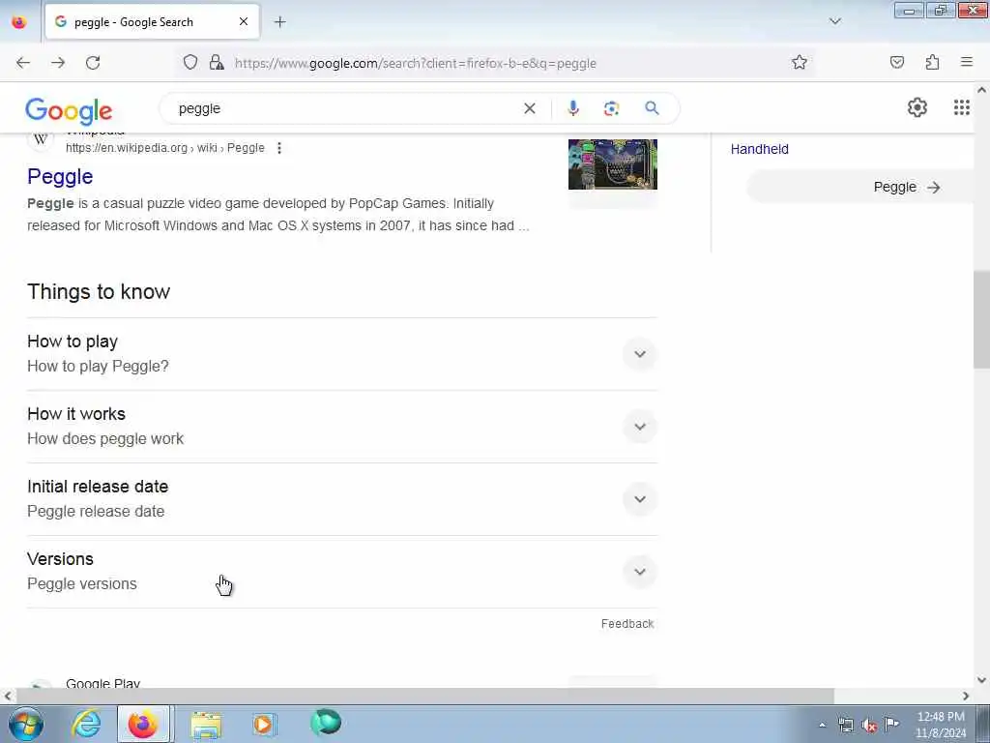
Task: Open the Windows Start menu
Action: (26, 724)
